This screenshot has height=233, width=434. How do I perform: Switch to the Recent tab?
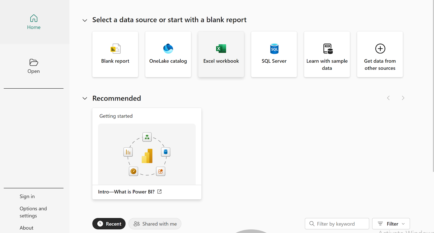click(x=109, y=224)
